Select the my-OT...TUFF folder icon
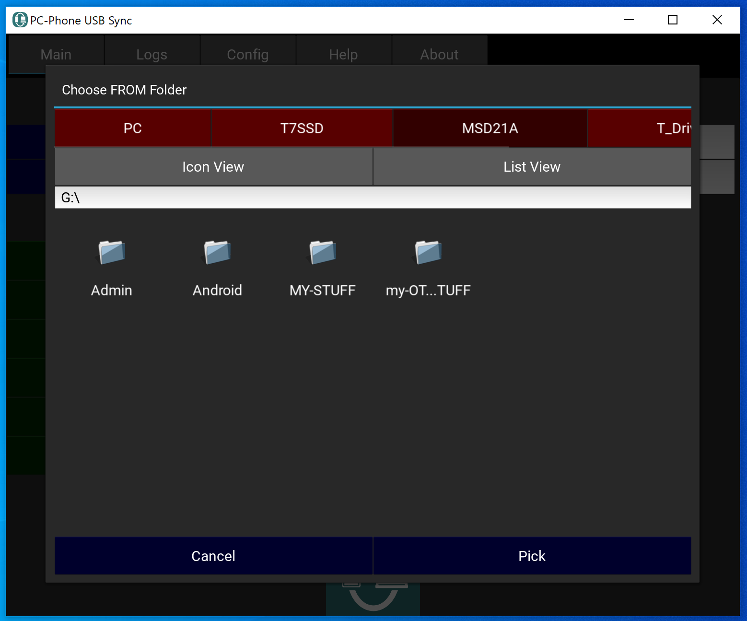Screen dimensions: 747x621 [x=428, y=253]
